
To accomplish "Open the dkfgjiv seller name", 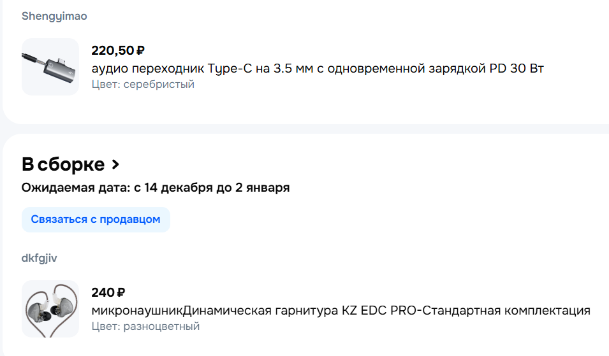I will click(x=40, y=258).
